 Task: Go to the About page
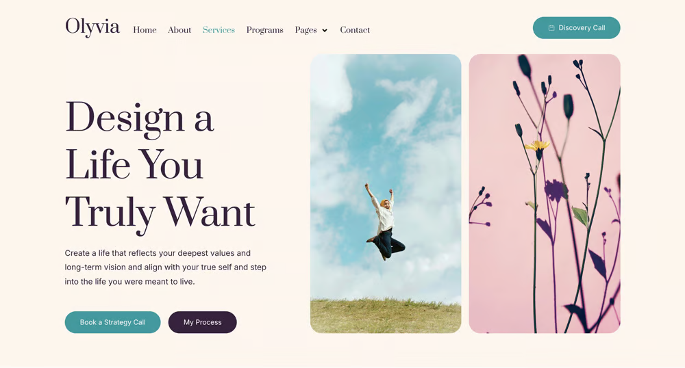(179, 30)
